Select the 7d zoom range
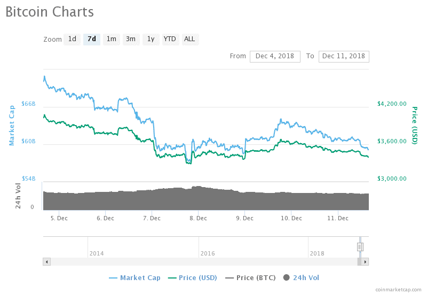This screenshot has height=294, width=427. [x=92, y=39]
